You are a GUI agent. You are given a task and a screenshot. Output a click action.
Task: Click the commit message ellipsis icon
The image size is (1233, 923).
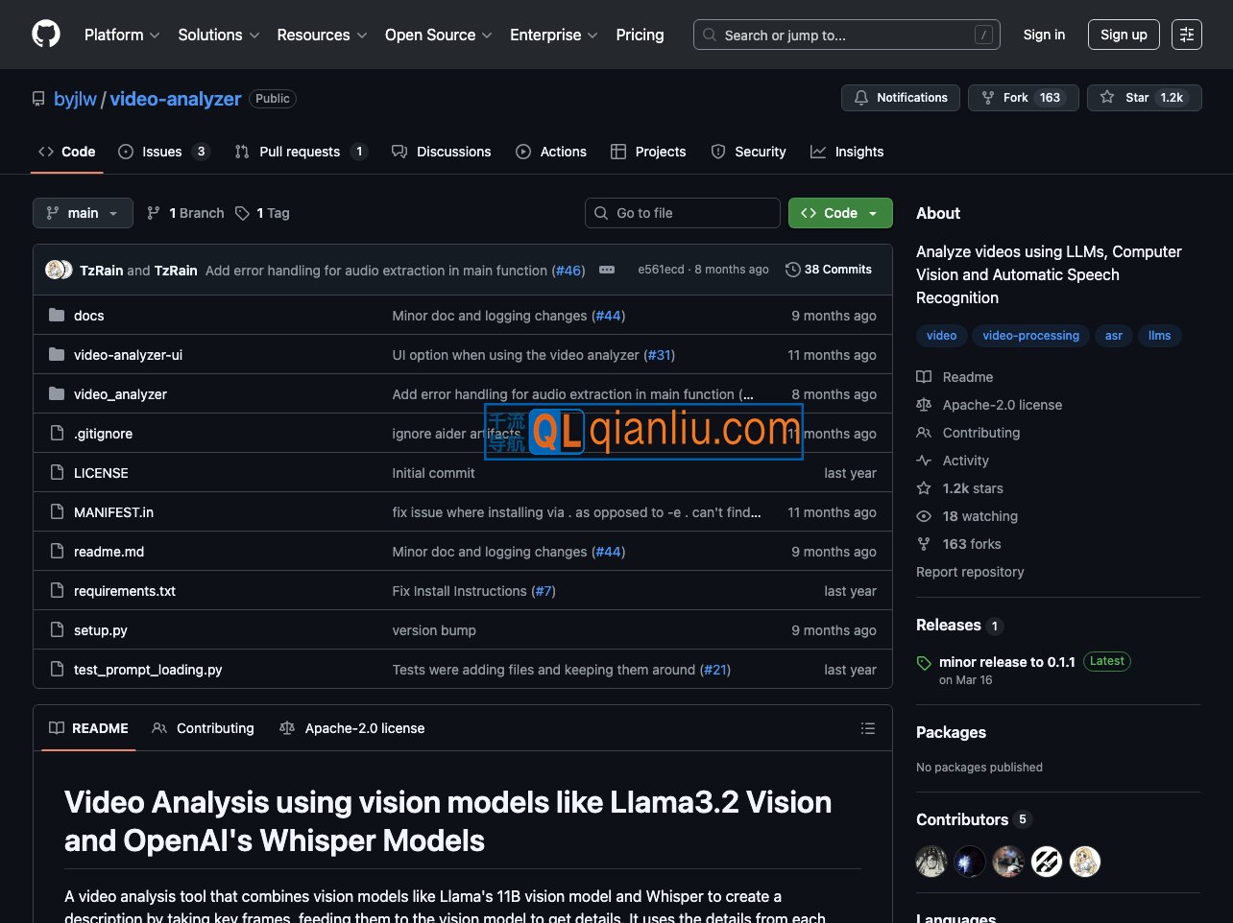tap(607, 271)
